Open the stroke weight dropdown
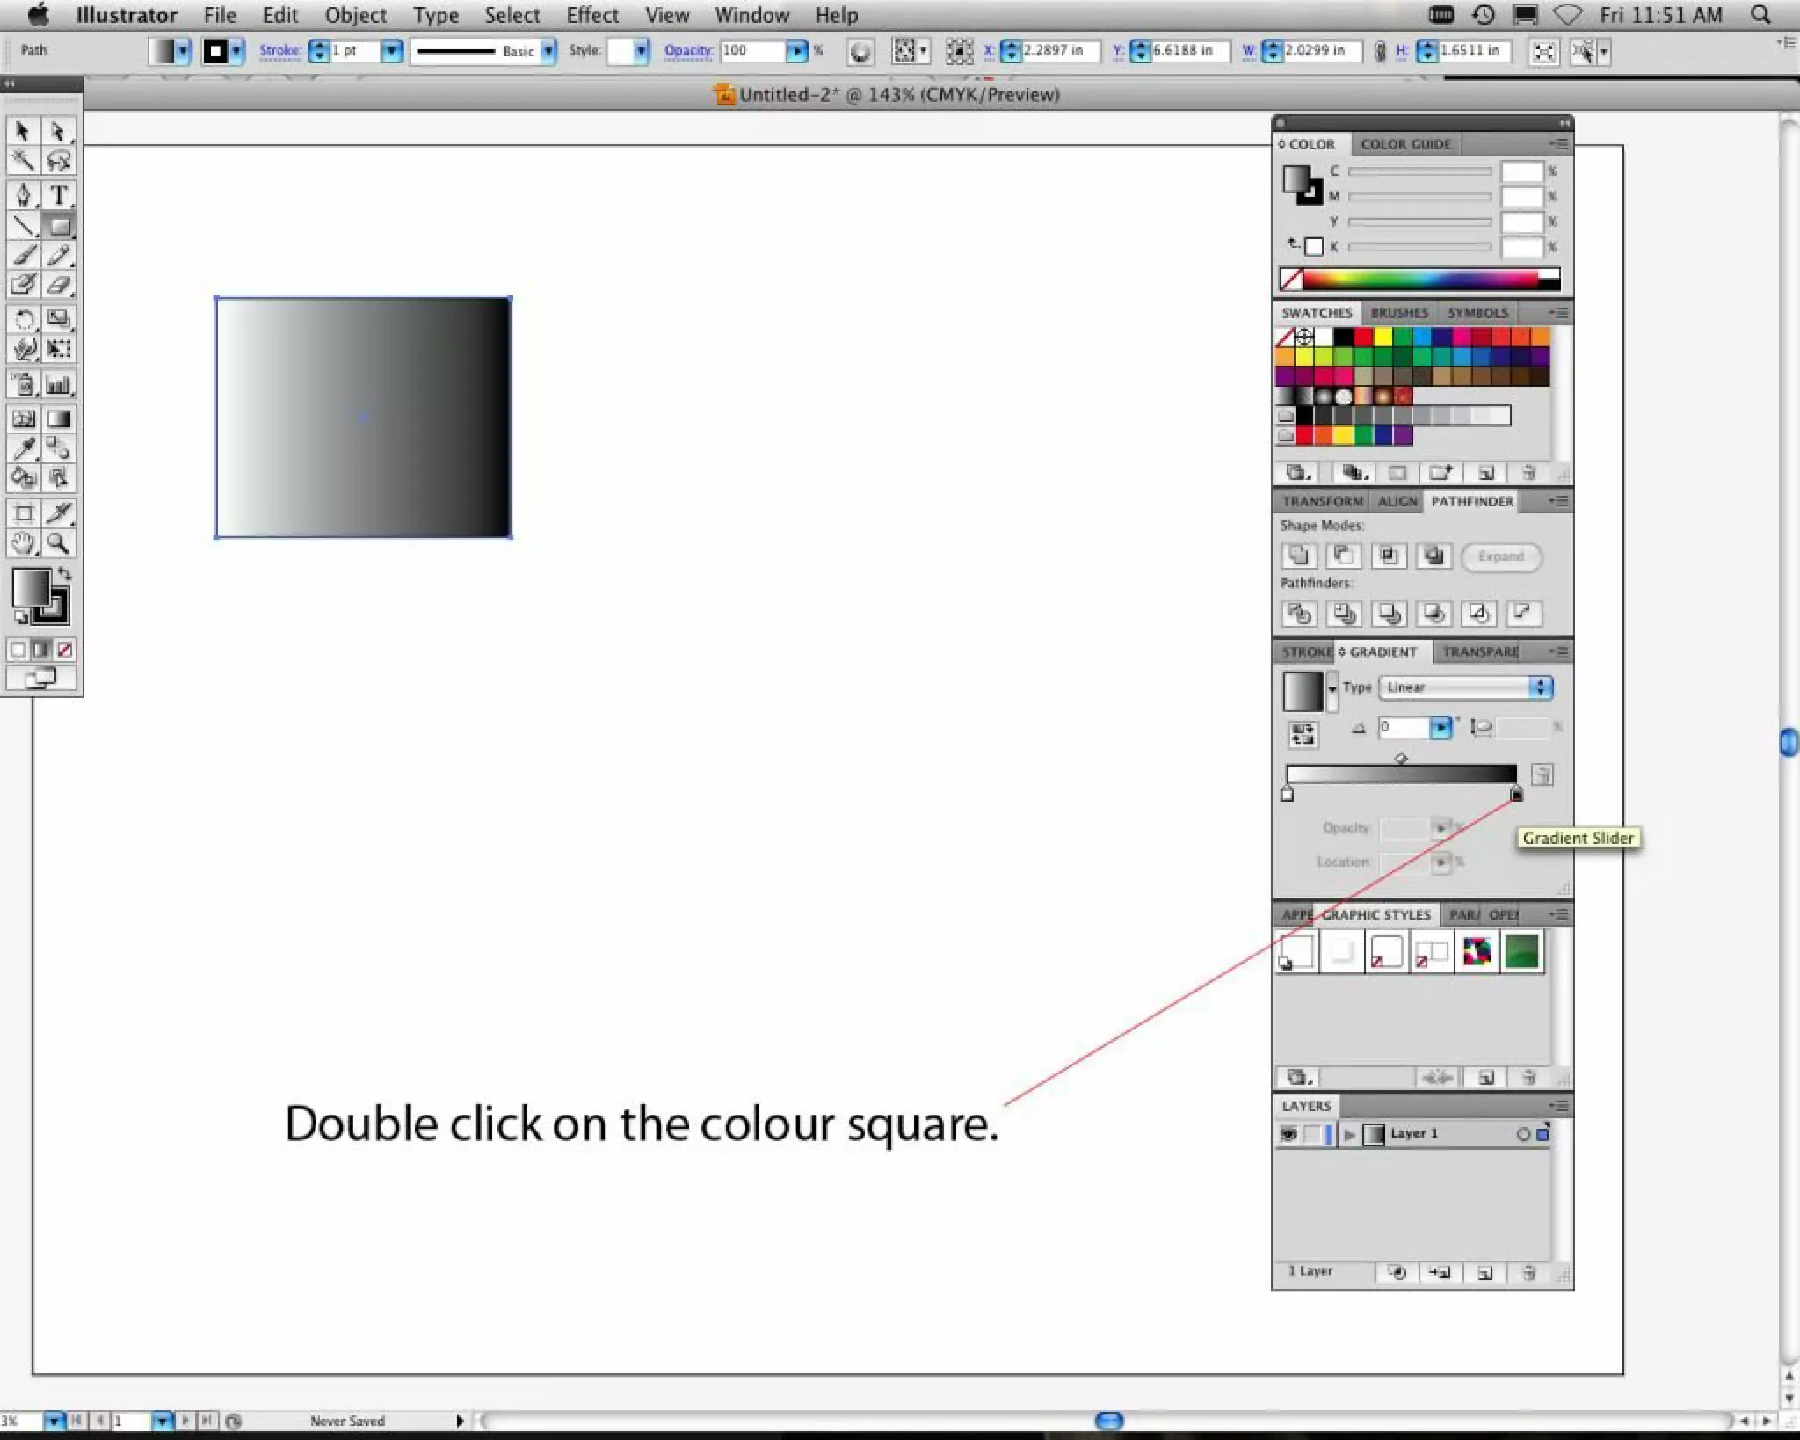This screenshot has width=1800, height=1440. 392,51
